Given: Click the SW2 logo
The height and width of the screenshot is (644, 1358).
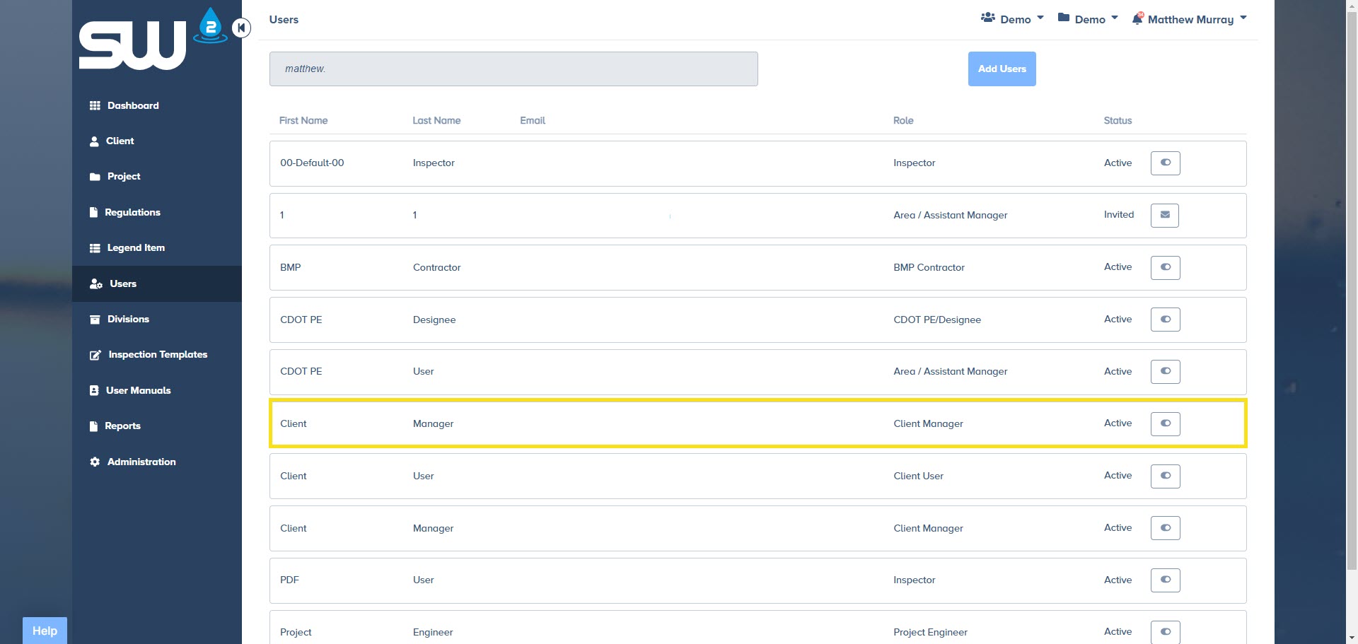Looking at the screenshot, I should (x=152, y=40).
